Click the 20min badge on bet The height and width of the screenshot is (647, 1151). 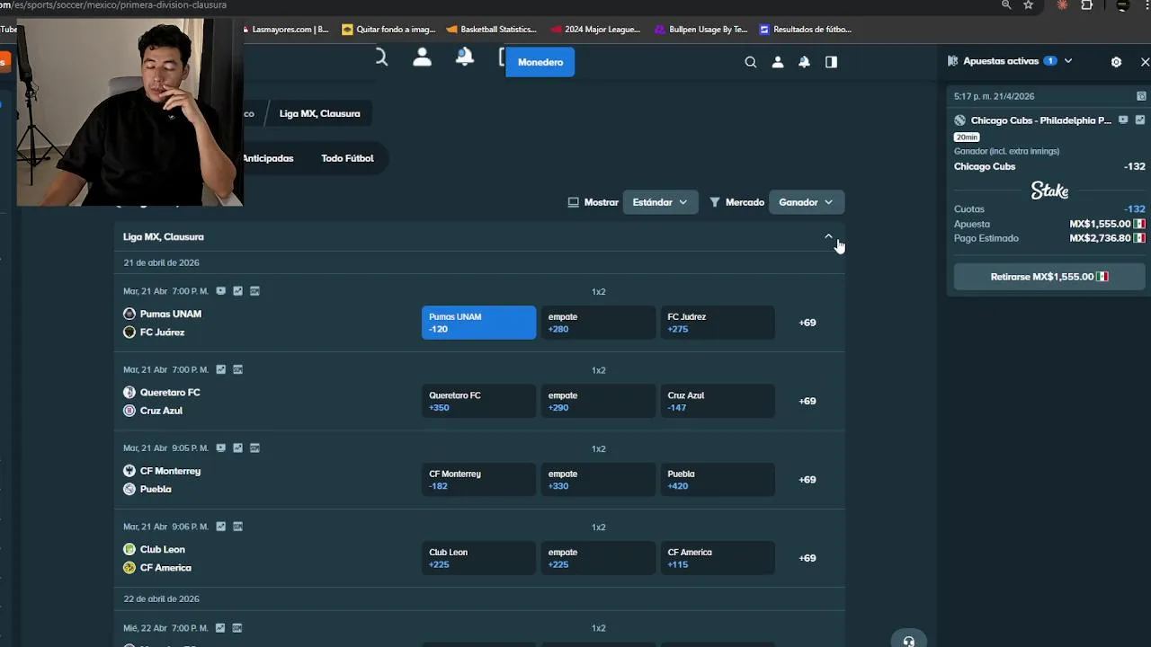(967, 137)
